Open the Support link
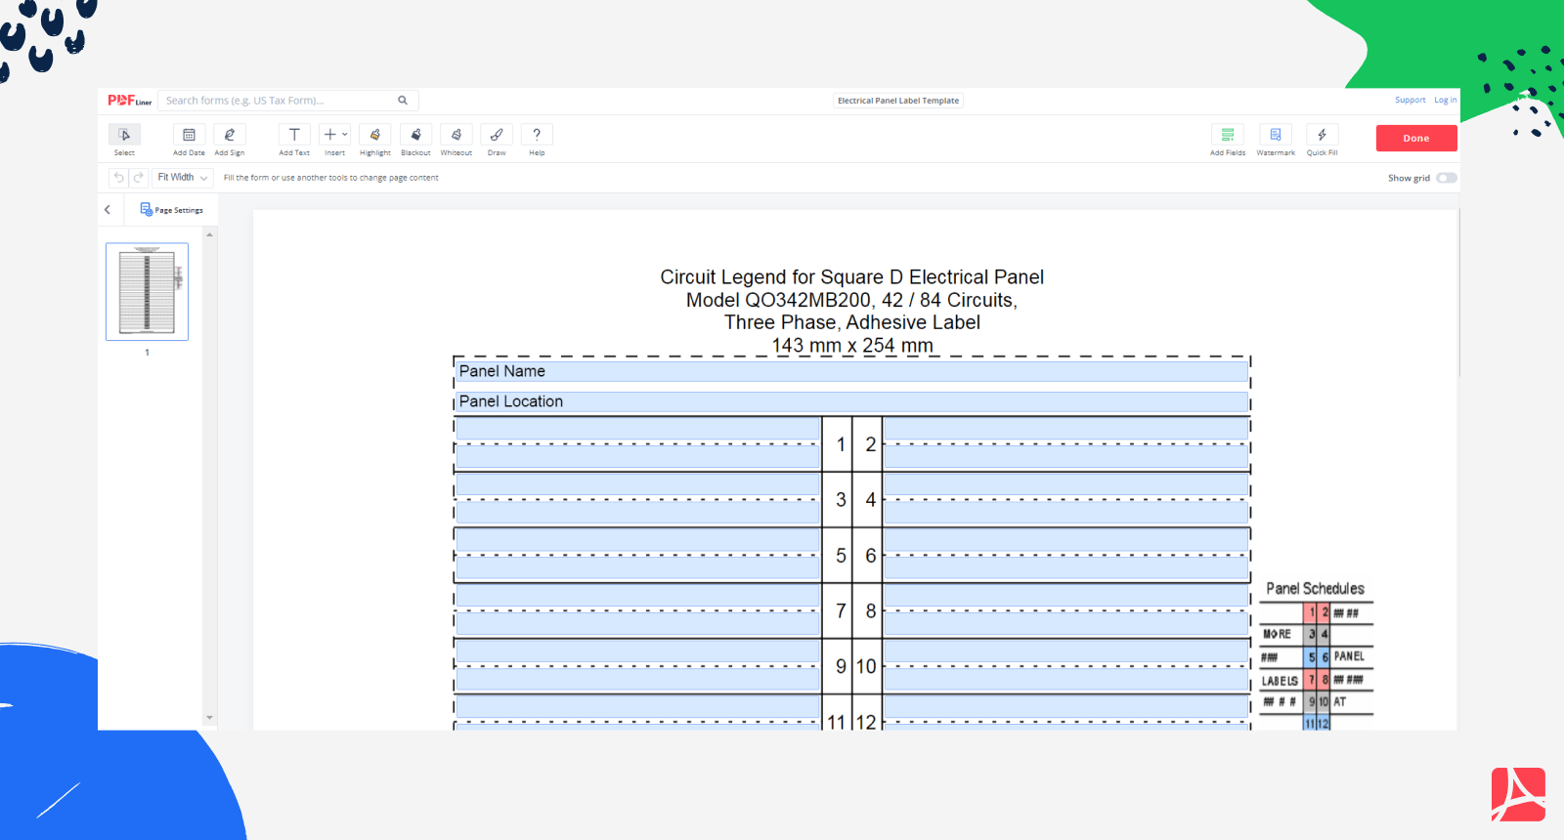The image size is (1564, 840). (x=1410, y=101)
